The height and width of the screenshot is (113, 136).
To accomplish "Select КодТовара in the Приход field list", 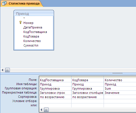I will 31,36.
